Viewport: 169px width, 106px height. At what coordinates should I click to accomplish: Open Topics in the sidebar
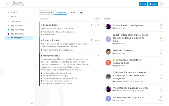(x=19, y=12)
